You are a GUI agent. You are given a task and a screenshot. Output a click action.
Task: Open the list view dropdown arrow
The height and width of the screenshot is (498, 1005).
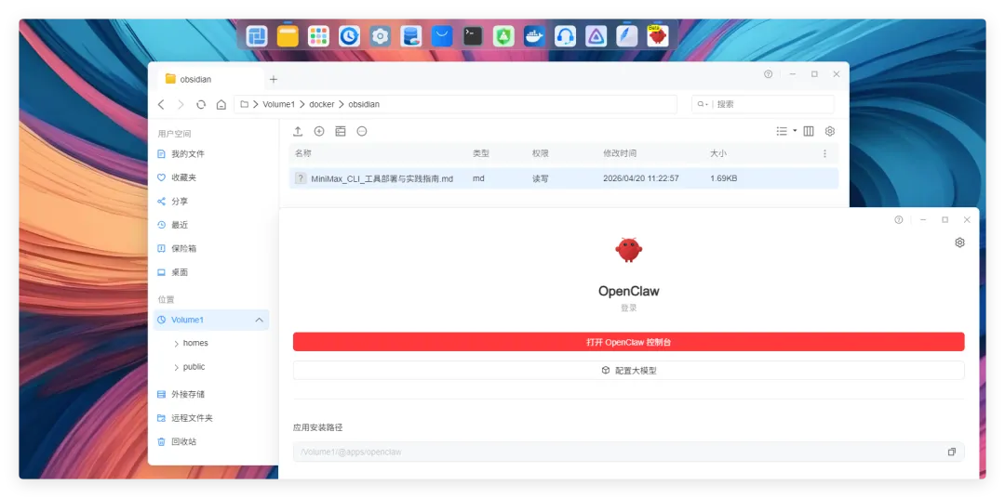point(795,131)
